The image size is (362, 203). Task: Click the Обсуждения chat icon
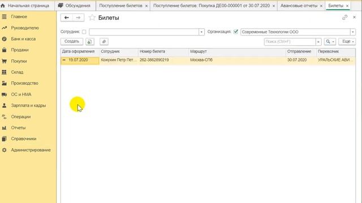(61, 6)
